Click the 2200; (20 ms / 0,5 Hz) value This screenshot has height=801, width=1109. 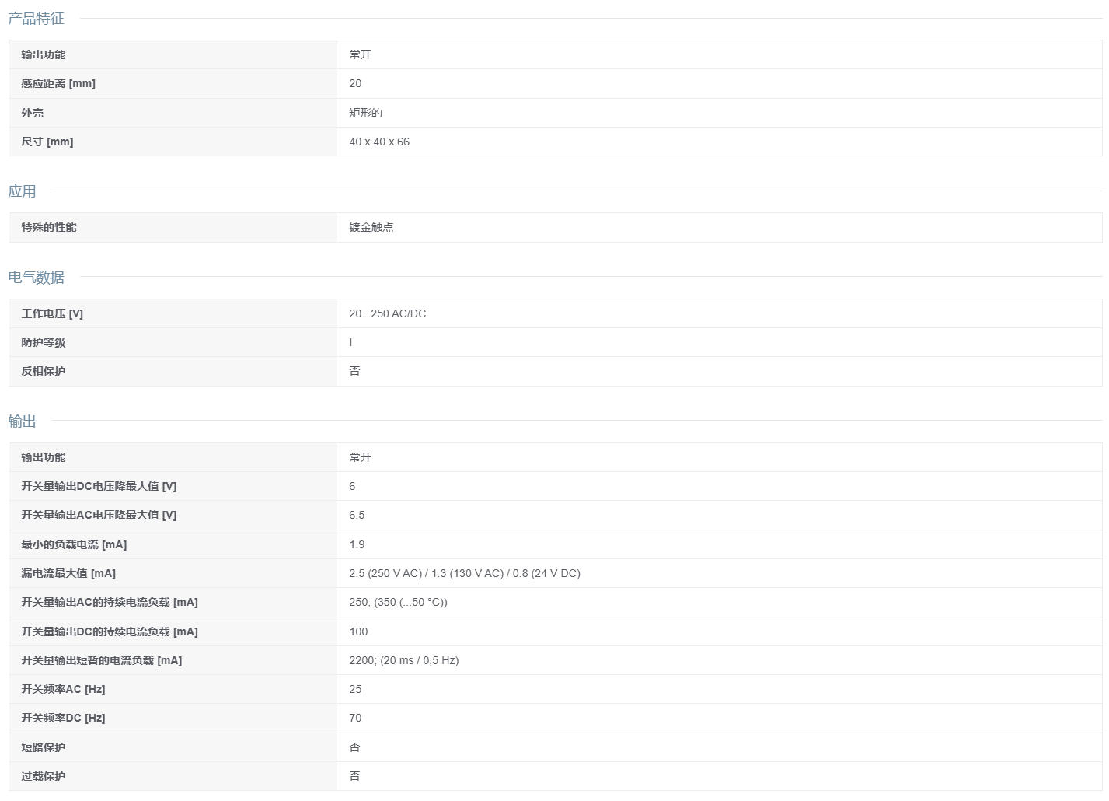point(404,660)
